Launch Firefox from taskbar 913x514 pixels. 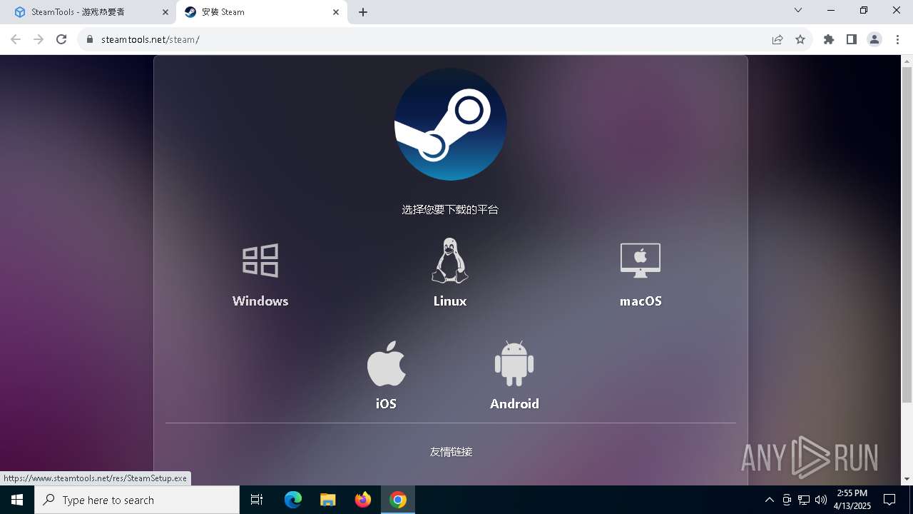(363, 500)
